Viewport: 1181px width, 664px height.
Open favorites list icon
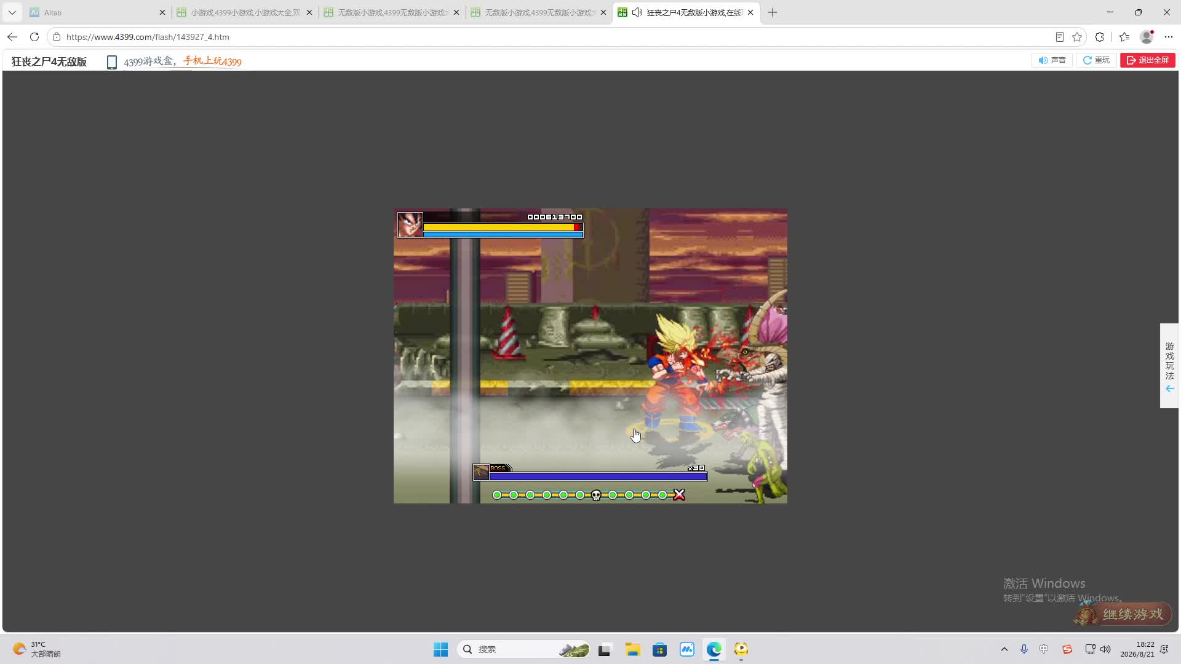pyautogui.click(x=1124, y=37)
